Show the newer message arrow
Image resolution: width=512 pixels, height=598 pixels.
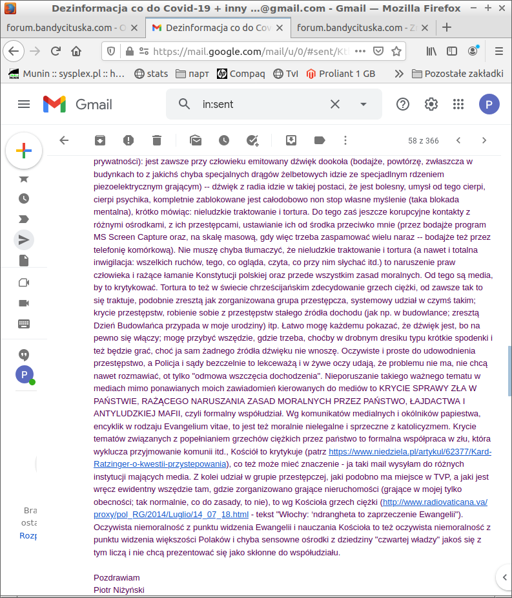(458, 140)
